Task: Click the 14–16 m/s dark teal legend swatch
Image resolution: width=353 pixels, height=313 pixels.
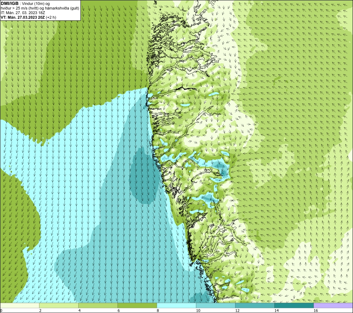Action: click(294, 305)
